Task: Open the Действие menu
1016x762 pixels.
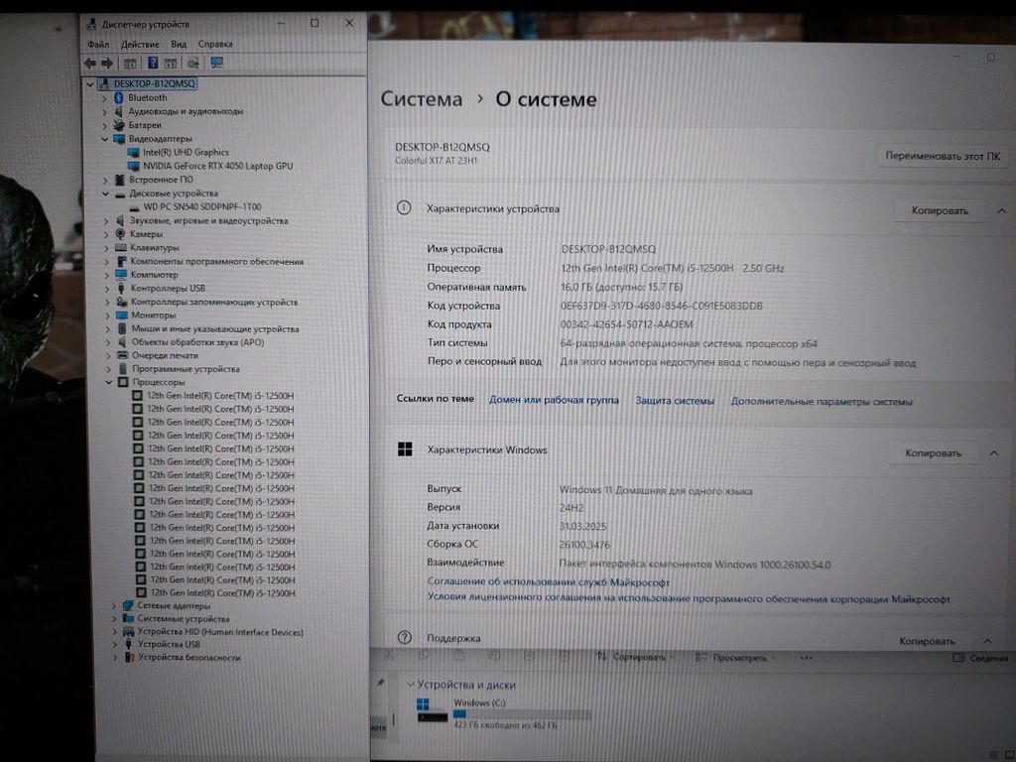Action: click(140, 44)
